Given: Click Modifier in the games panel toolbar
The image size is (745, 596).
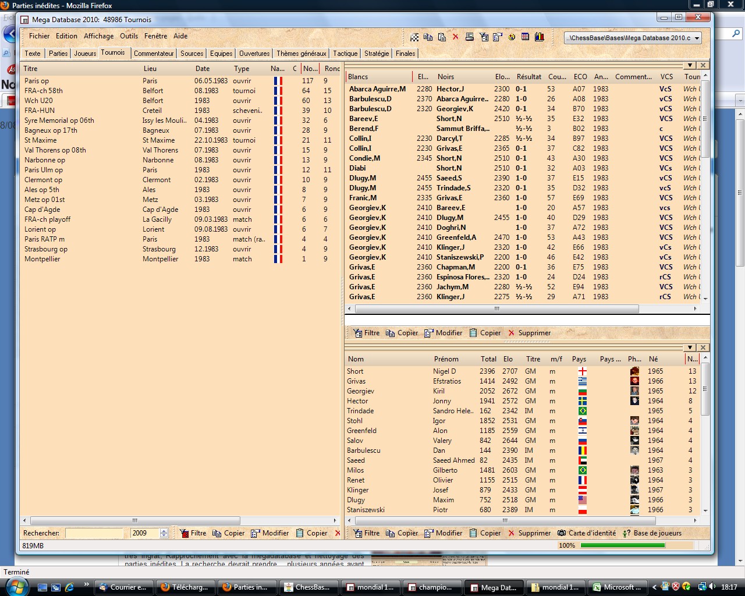Looking at the screenshot, I should 444,333.
